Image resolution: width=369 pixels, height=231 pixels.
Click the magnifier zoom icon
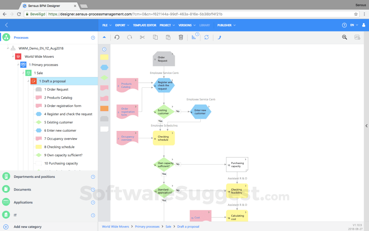(x=344, y=37)
